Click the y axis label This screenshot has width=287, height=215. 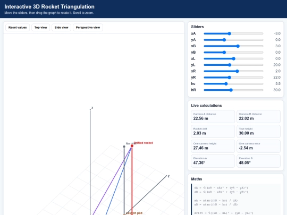pos(168,176)
